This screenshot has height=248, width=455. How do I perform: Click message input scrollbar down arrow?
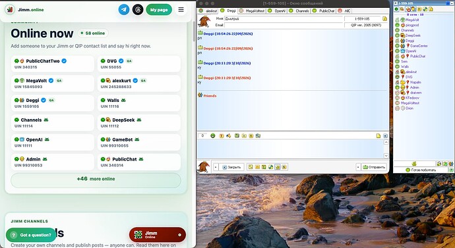pos(386,156)
